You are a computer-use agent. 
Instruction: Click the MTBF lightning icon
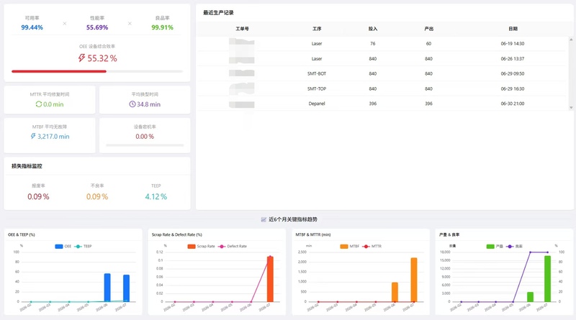pos(33,136)
